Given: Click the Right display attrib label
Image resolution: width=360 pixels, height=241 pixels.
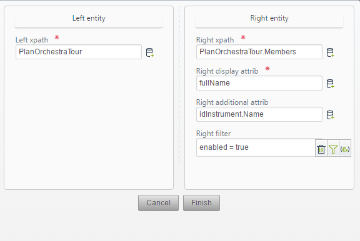Looking at the screenshot, I should pos(227,71).
